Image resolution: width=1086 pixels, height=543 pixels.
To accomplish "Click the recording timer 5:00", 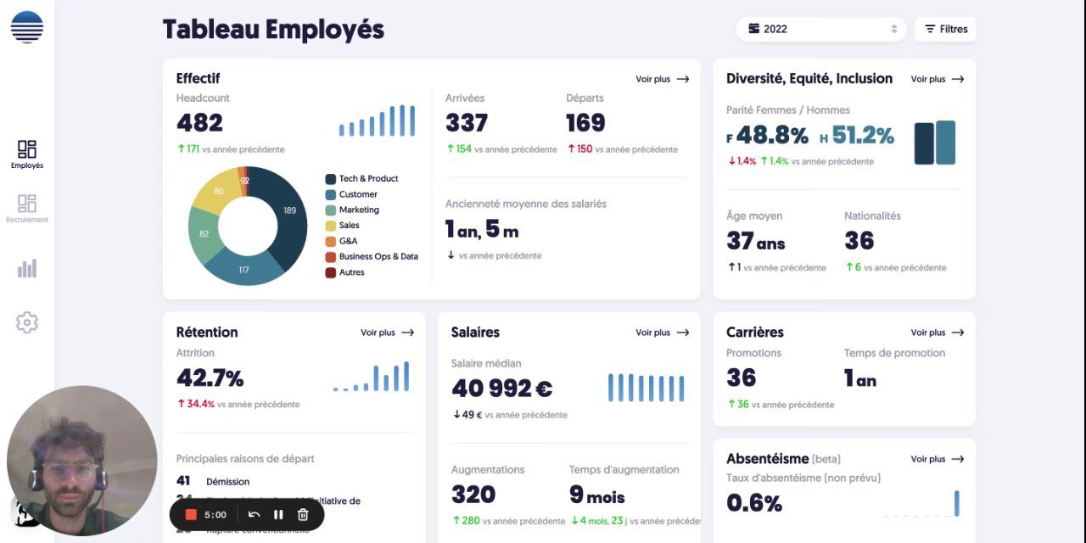I will 216,514.
